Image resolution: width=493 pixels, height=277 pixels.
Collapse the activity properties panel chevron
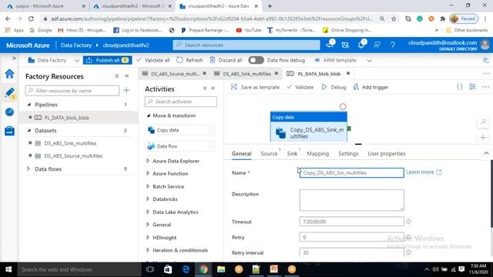click(x=486, y=153)
